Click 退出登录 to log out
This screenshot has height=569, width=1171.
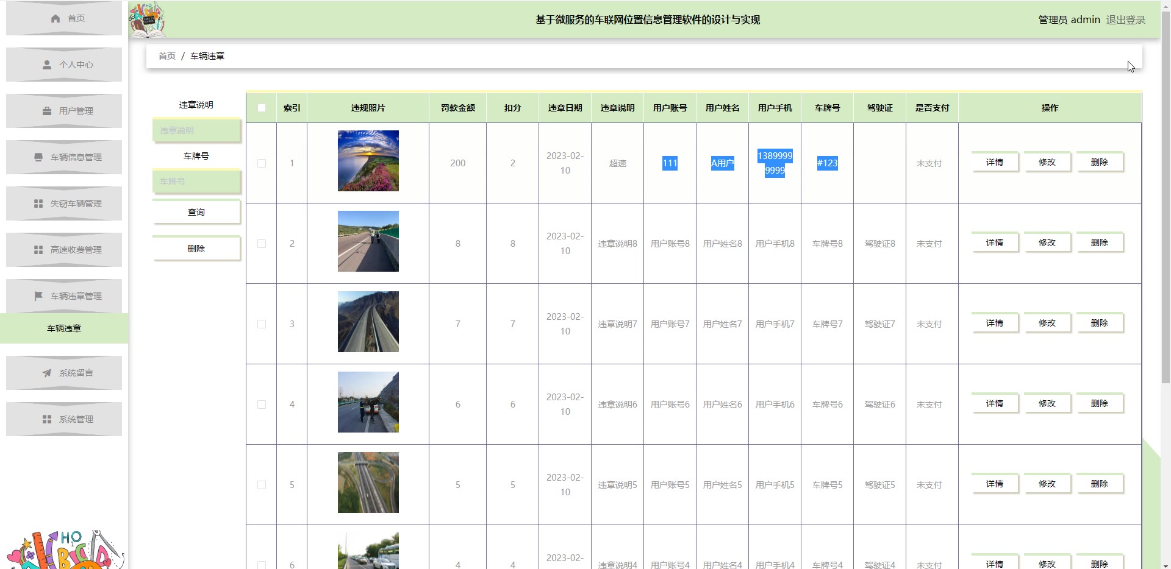point(1125,19)
